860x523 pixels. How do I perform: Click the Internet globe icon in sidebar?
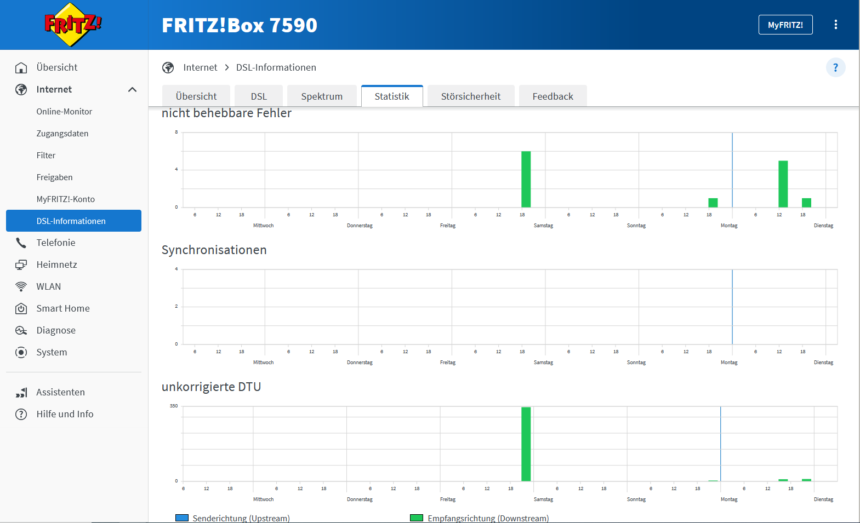(x=21, y=89)
